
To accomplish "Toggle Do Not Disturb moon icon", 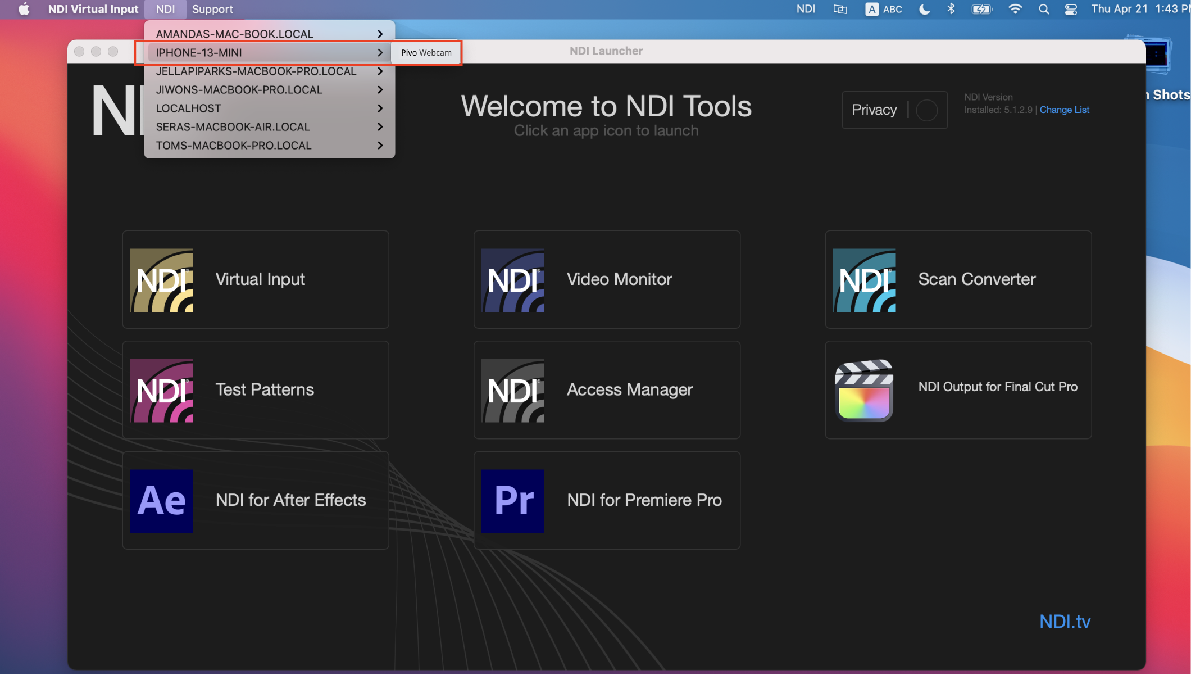I will click(x=924, y=9).
